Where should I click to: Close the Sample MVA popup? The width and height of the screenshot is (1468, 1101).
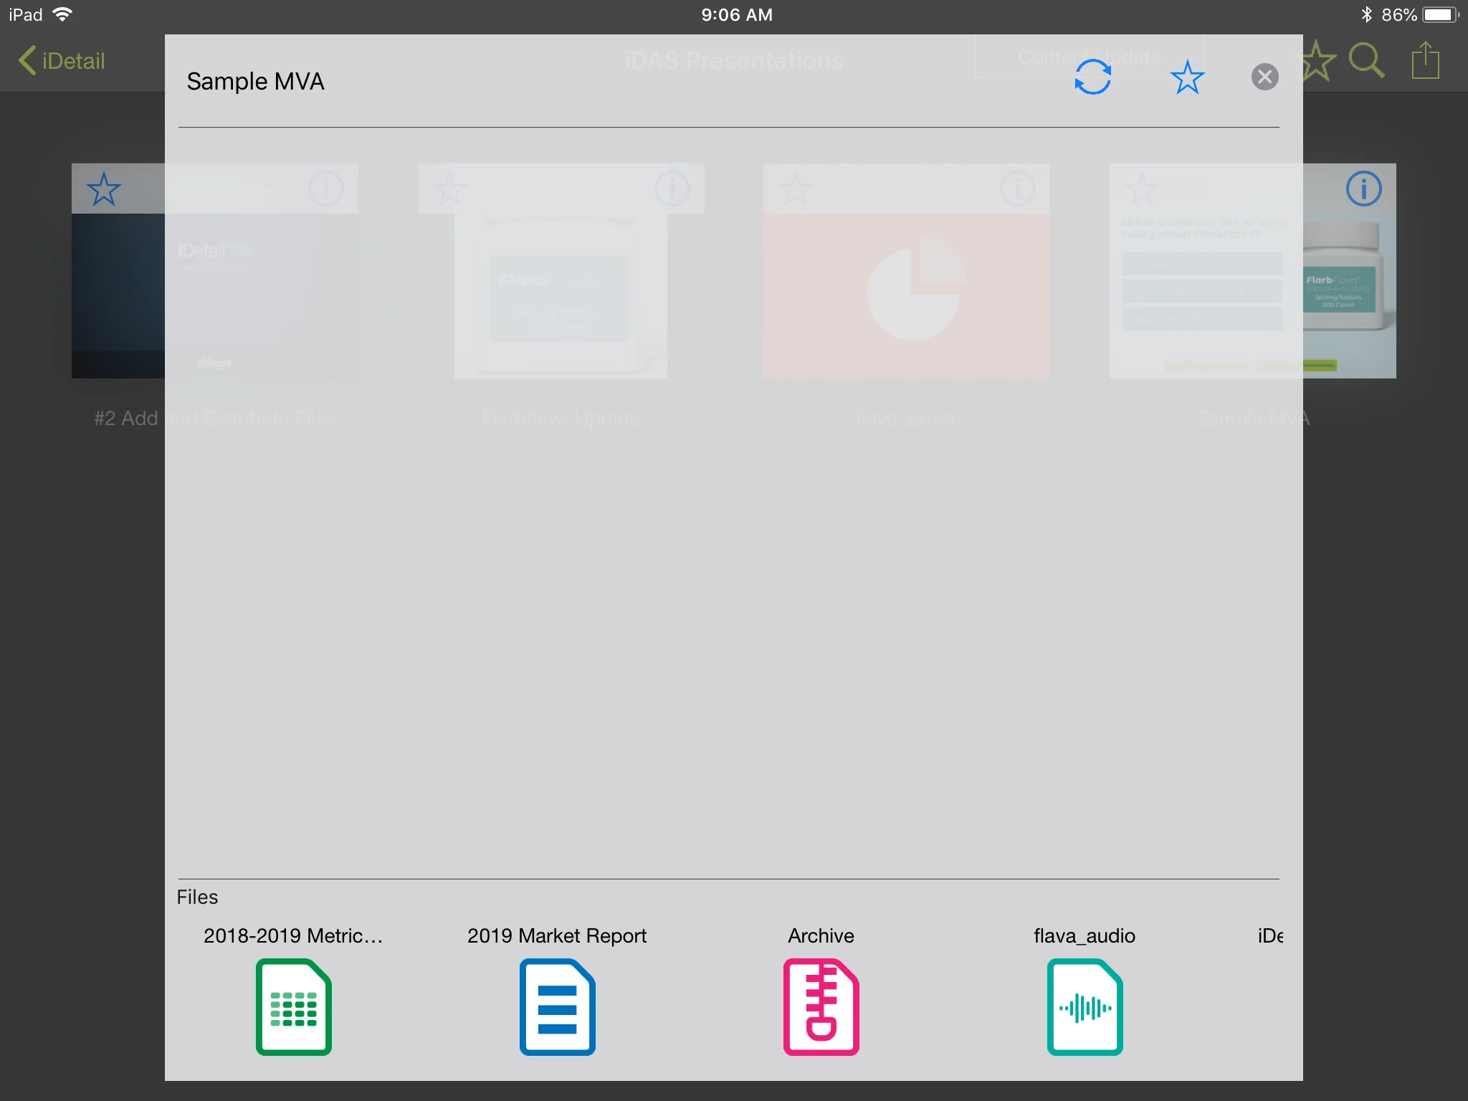[x=1264, y=77]
